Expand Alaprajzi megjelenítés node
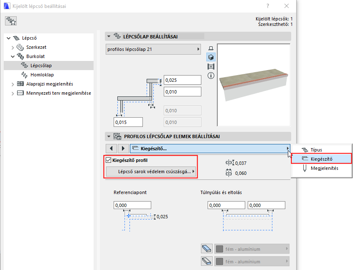Screen dimensions: 353x270 (13, 84)
